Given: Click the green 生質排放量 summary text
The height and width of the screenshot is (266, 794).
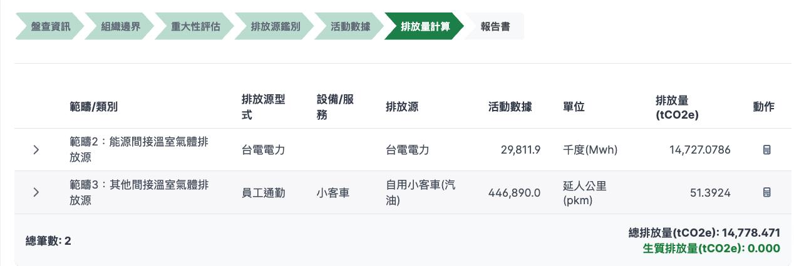Looking at the screenshot, I should 711,249.
